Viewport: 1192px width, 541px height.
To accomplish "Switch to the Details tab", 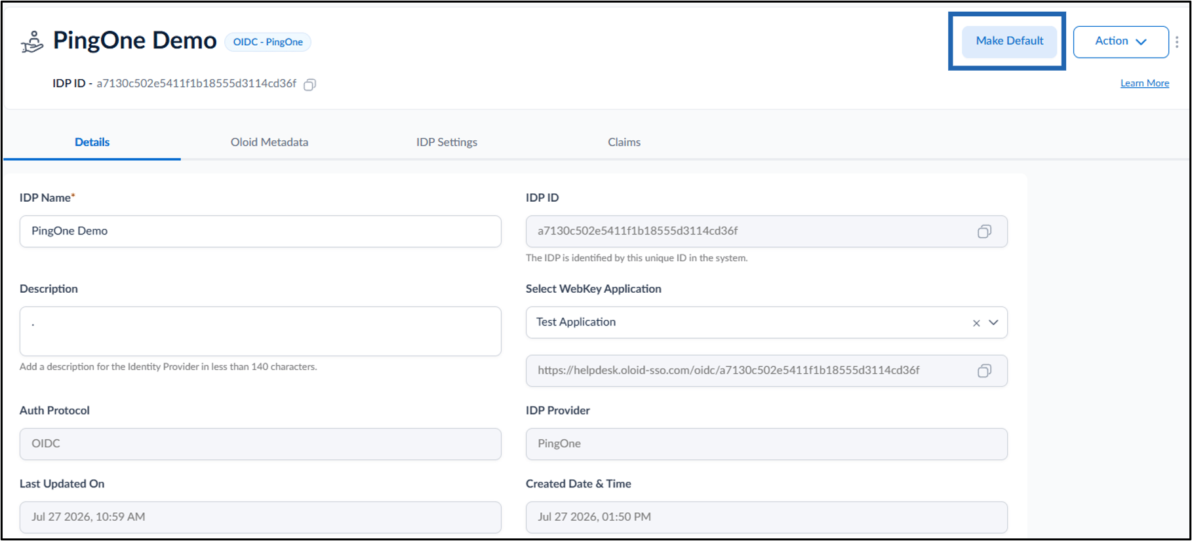I will [x=92, y=142].
